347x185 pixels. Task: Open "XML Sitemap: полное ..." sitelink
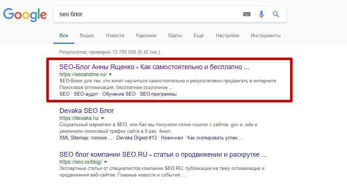pos(86,138)
